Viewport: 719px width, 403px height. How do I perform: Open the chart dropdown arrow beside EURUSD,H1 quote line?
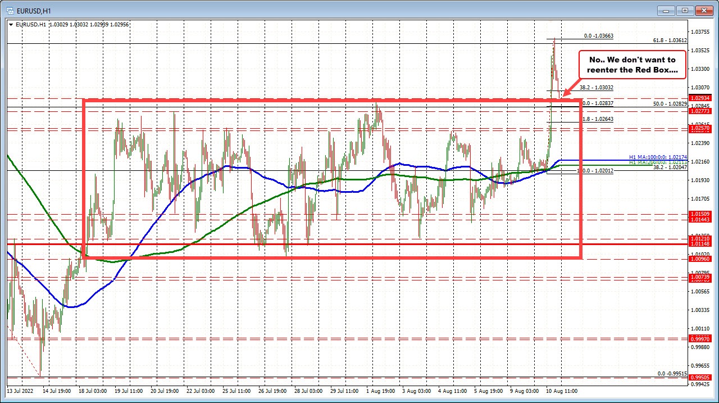(x=11, y=24)
